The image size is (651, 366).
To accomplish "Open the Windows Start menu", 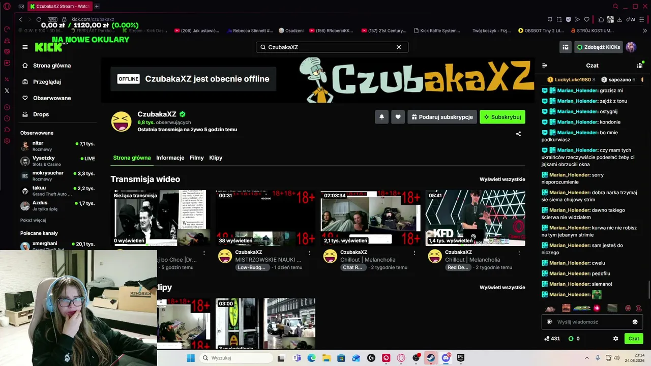I will 191,358.
